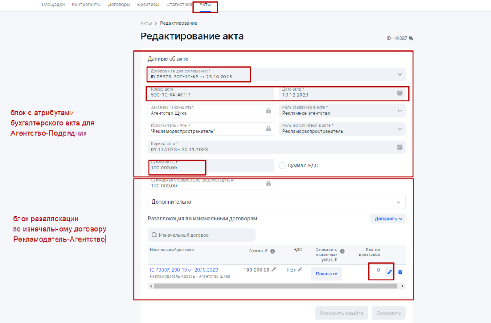The height and width of the screenshot is (323, 491).
Task: Click the Сохранить button
Action: coord(389,313)
